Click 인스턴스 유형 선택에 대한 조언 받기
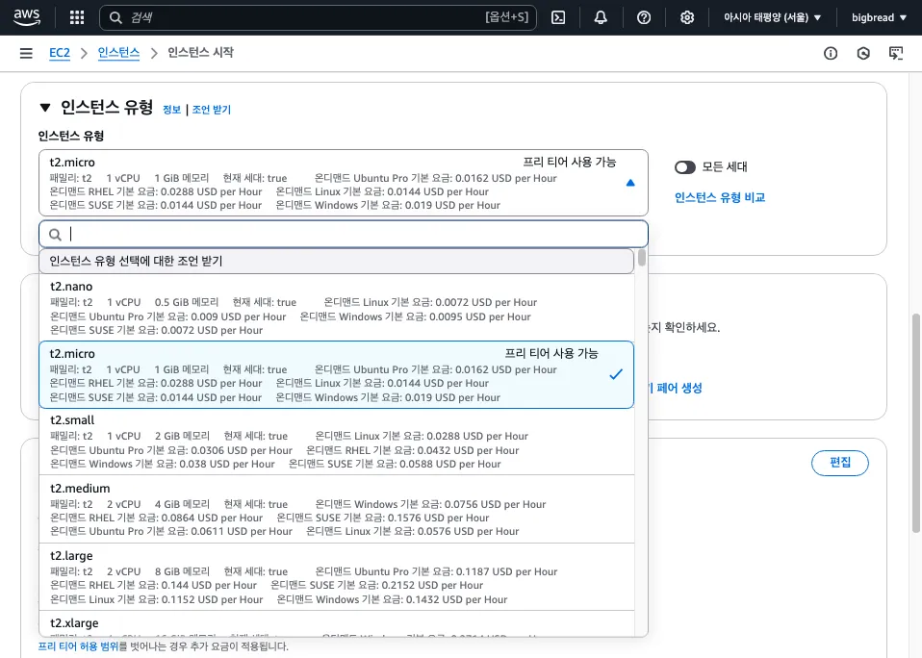 [x=336, y=261]
